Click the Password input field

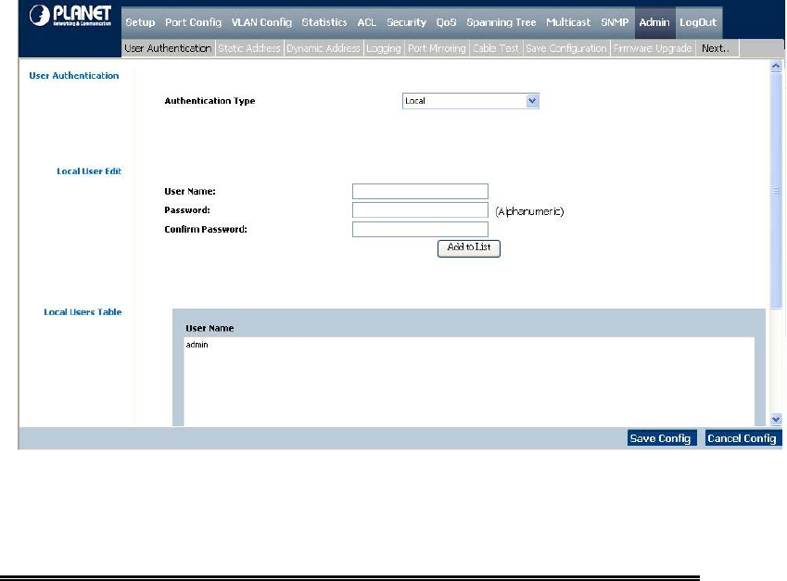(x=420, y=210)
